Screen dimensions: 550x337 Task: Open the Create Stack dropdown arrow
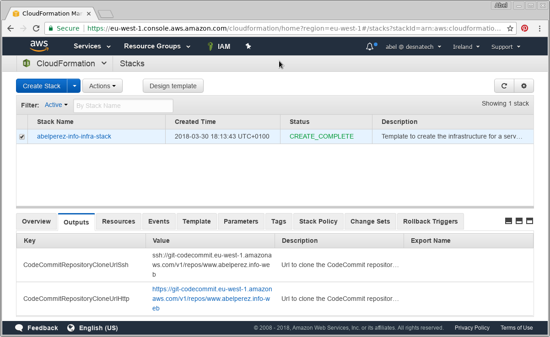pos(74,86)
